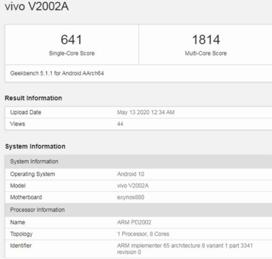Select the ARM PD2002 processor name
The height and width of the screenshot is (259, 272).
click(134, 222)
